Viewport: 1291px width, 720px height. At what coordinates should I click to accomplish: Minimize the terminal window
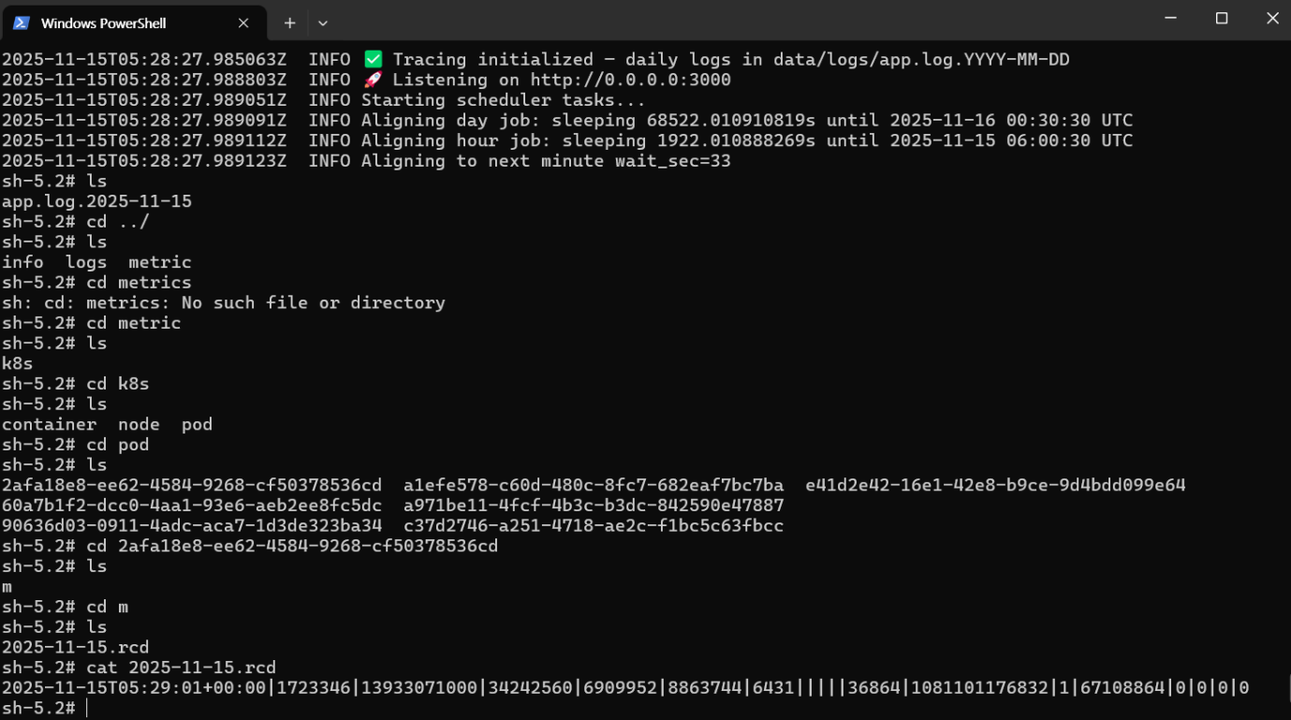[x=1170, y=19]
